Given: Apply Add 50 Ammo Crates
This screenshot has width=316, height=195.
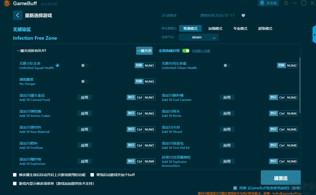Looking at the screenshot, I should tap(85, 113).
